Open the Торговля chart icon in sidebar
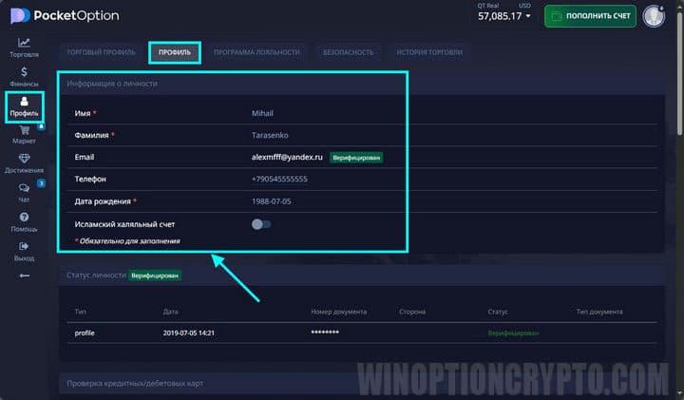 [x=24, y=44]
